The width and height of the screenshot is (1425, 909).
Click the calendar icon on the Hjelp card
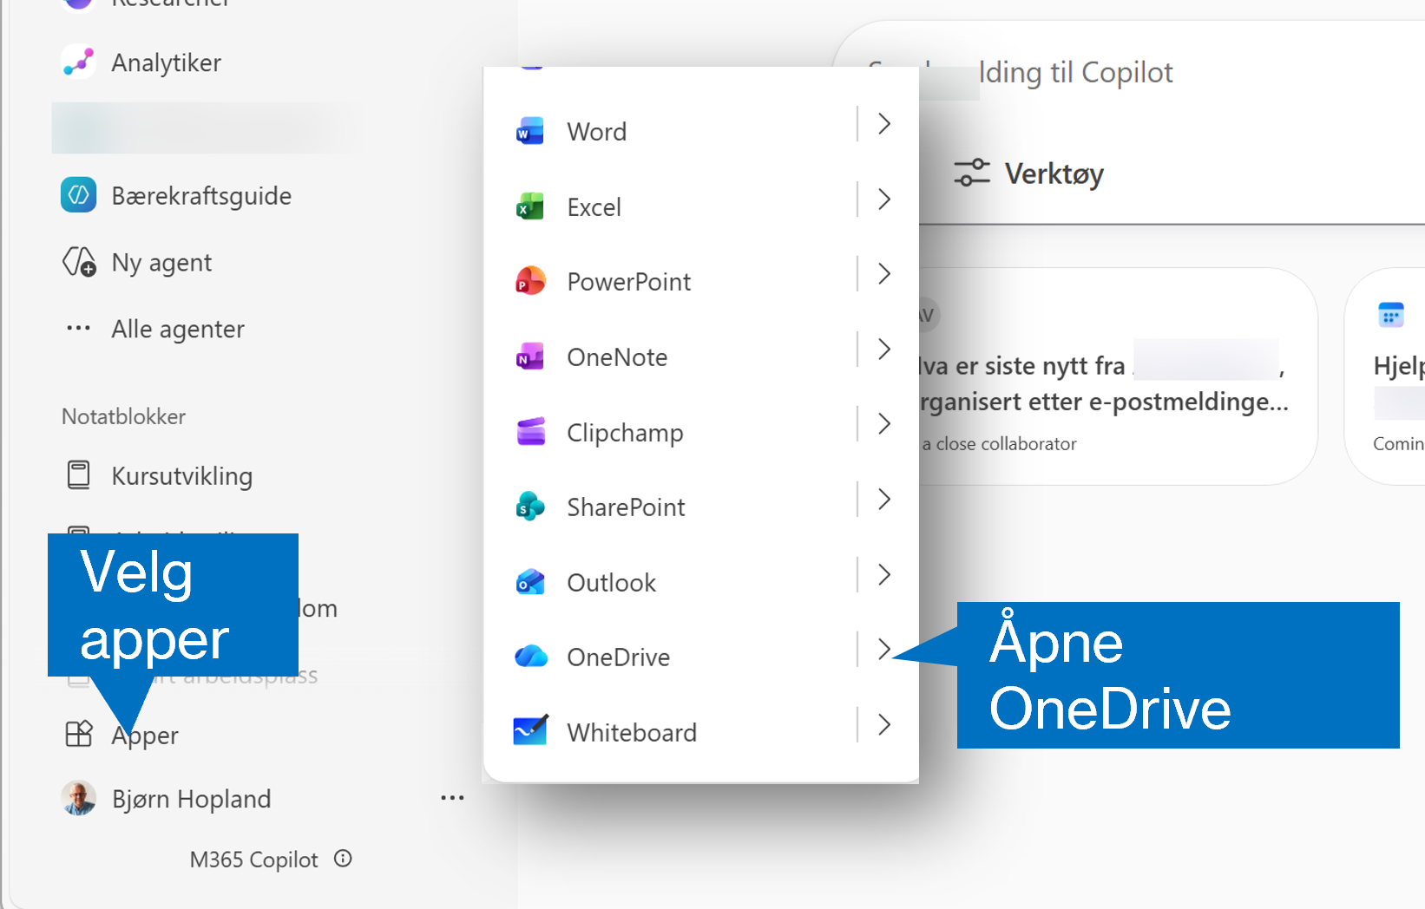(x=1391, y=314)
